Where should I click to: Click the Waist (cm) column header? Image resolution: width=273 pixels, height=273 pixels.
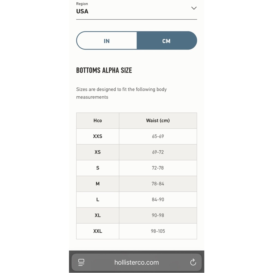point(158,120)
